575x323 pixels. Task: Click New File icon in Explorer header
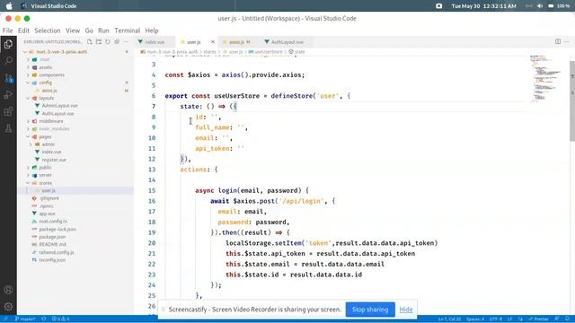[90, 42]
